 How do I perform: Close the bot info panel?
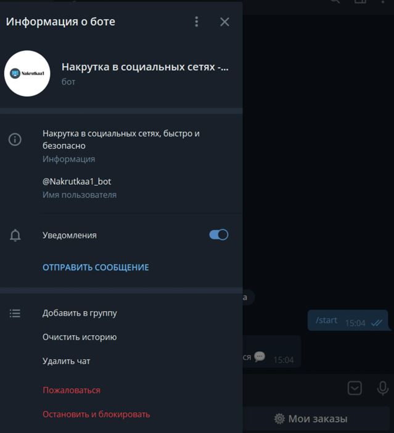click(x=224, y=22)
